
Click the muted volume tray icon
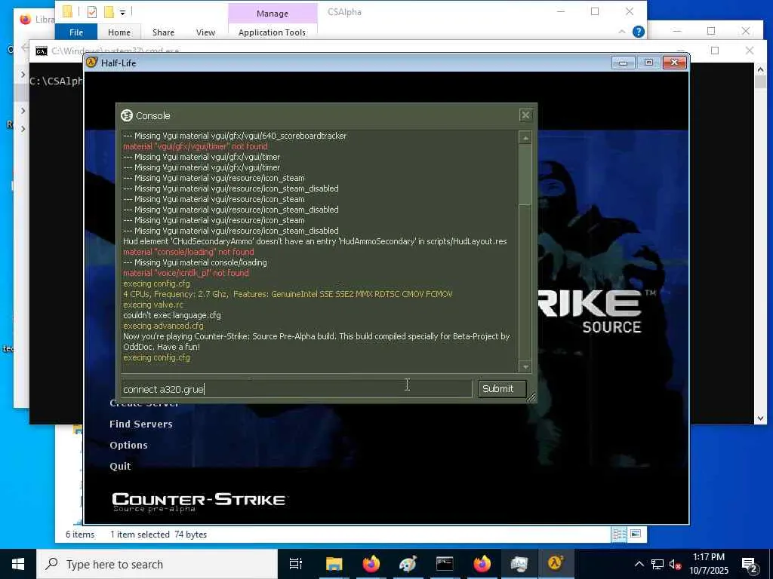676,564
